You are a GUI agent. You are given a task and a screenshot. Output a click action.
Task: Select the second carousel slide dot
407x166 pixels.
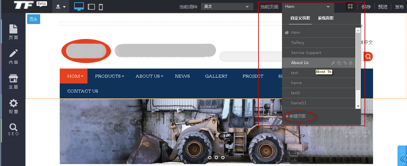tap(216, 158)
